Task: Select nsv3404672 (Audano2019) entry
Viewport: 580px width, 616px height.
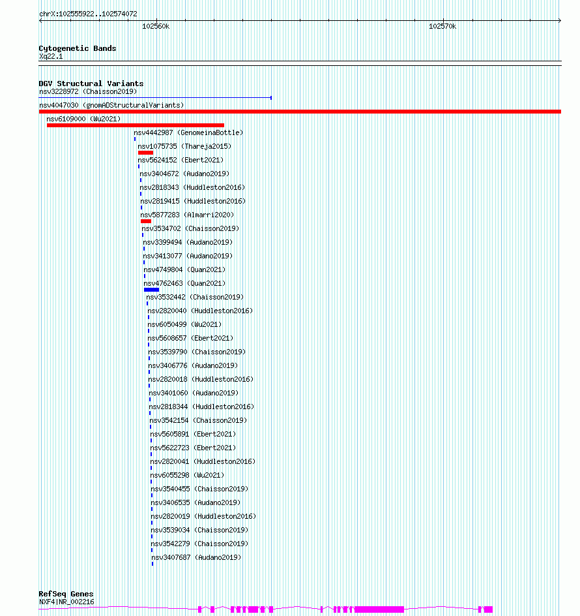Action: pos(184,174)
